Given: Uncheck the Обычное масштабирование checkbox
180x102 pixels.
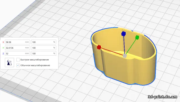Looking at the screenshot, I should (18, 65).
